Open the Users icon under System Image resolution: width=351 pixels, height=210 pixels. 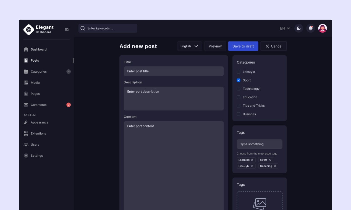(x=26, y=145)
